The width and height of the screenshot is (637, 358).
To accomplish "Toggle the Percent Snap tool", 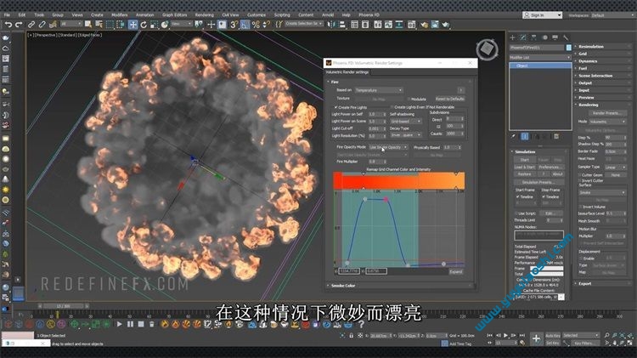I will click(x=256, y=25).
